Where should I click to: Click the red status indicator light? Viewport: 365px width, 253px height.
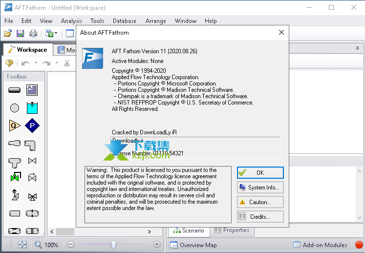coord(359,245)
